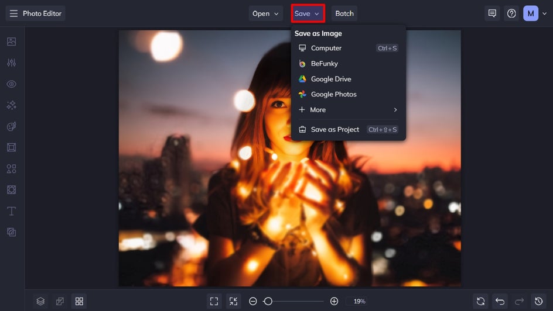Open the history clock icon

click(x=538, y=301)
